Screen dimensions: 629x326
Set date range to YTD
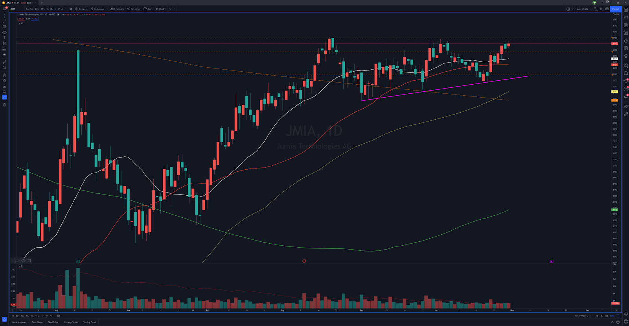click(37, 316)
